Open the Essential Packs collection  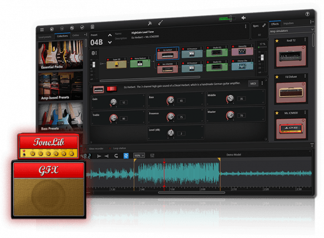pyautogui.click(x=61, y=55)
